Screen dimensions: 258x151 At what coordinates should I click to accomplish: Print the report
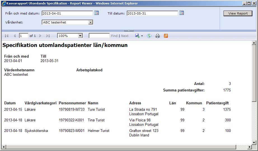point(158,36)
